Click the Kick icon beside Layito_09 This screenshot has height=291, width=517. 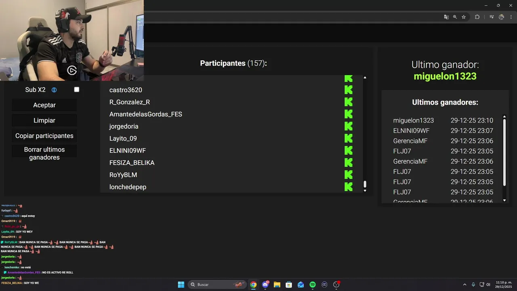click(348, 138)
